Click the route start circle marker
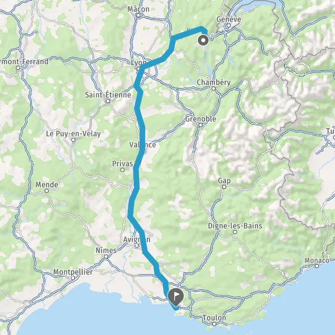 click(x=203, y=40)
